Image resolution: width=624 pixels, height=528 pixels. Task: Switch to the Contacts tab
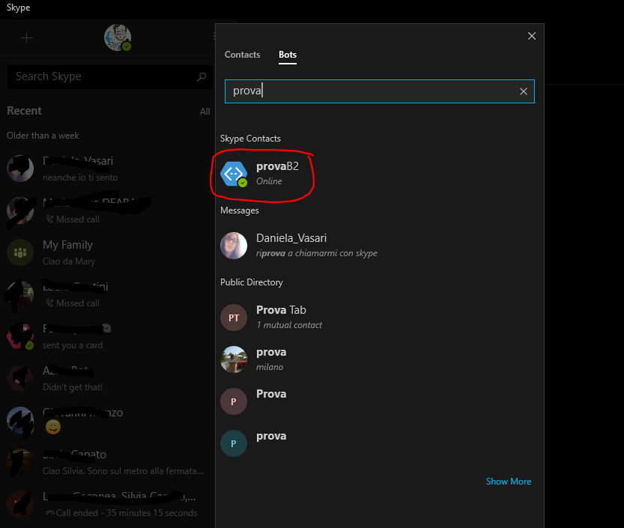coord(242,55)
